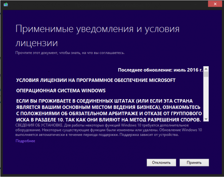This screenshot has width=224, height=177.
Task: Click text ОПЕРАЦИОННАЯ СИСТЕМА WINDOWS
Action: 61,91
